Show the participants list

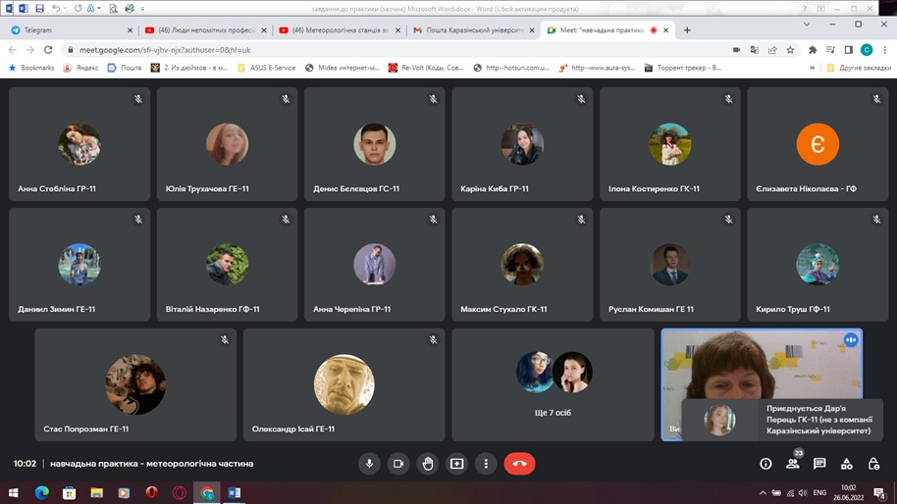pos(792,464)
